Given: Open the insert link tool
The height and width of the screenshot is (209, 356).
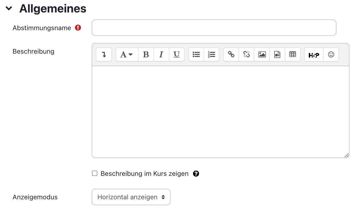Looking at the screenshot, I should tap(231, 54).
